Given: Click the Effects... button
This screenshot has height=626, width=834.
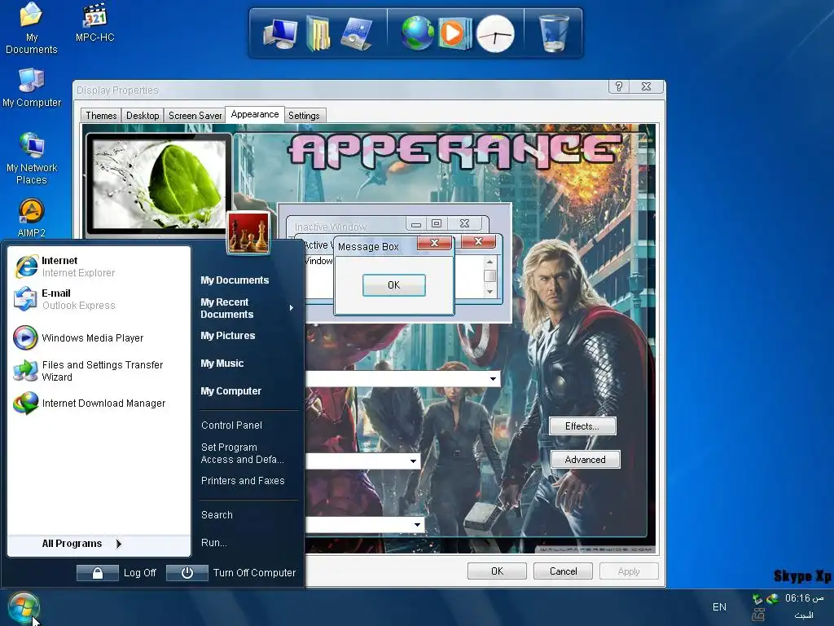Looking at the screenshot, I should coord(582,425).
